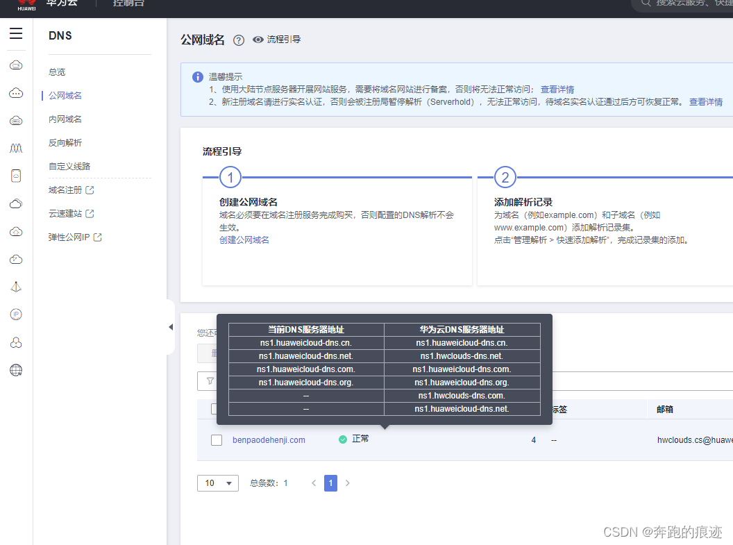Click the first sidebar cloud server icon
The width and height of the screenshot is (733, 545).
pos(16,65)
